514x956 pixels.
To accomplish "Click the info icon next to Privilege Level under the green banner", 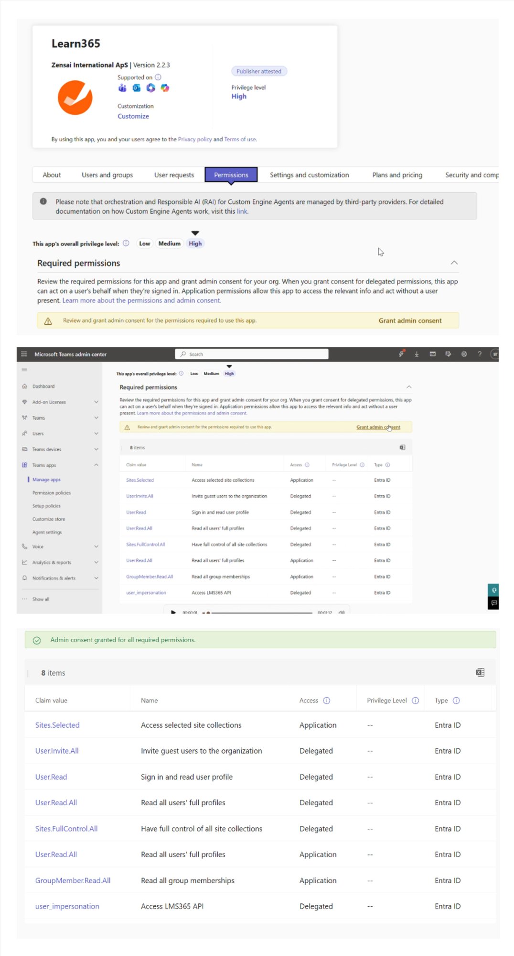I will 416,700.
